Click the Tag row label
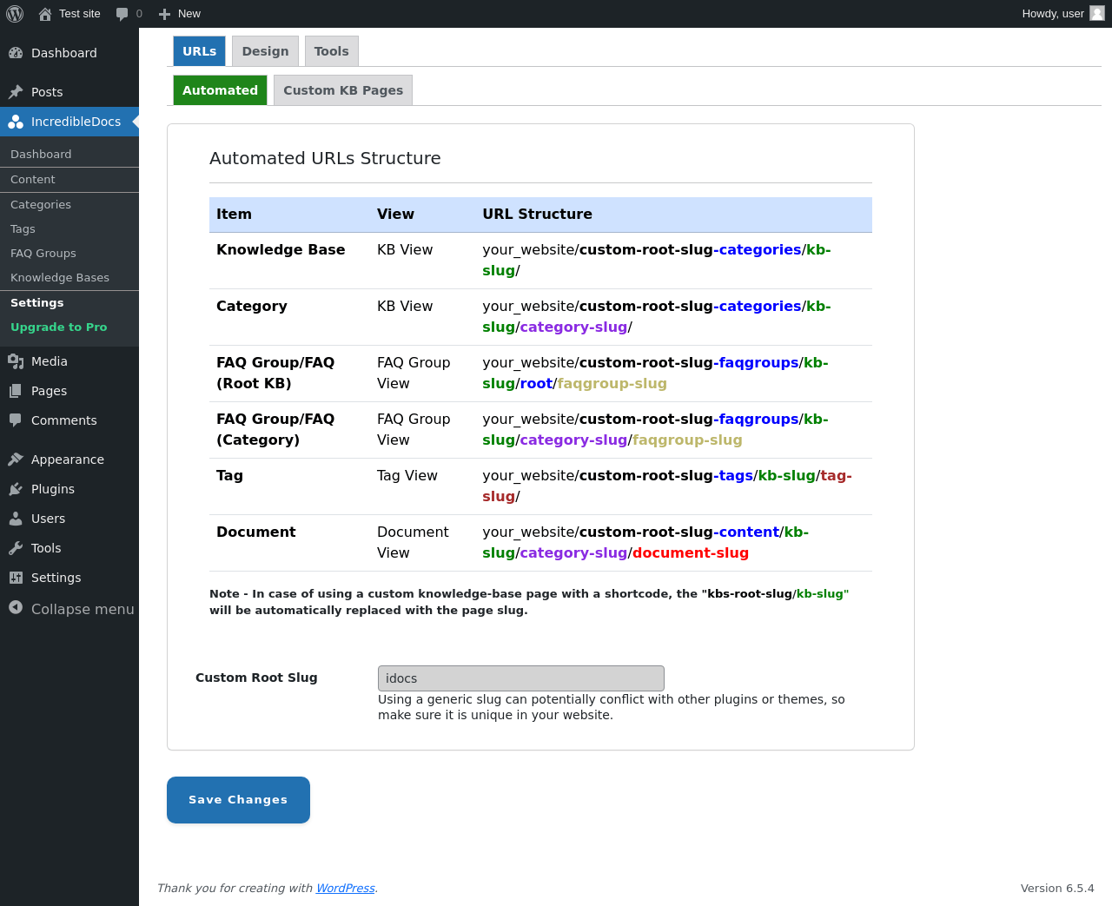 click(229, 476)
